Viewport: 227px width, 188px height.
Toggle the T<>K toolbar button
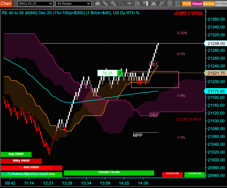click(x=187, y=4)
